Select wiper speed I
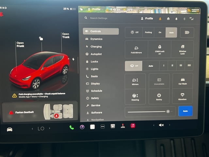This screenshot has height=157, width=209. tap(164, 65)
